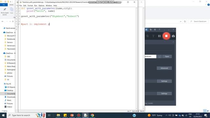Open the Windows Start menu
Image resolution: width=210 pixels, height=118 pixels.
pyautogui.click(x=3, y=115)
